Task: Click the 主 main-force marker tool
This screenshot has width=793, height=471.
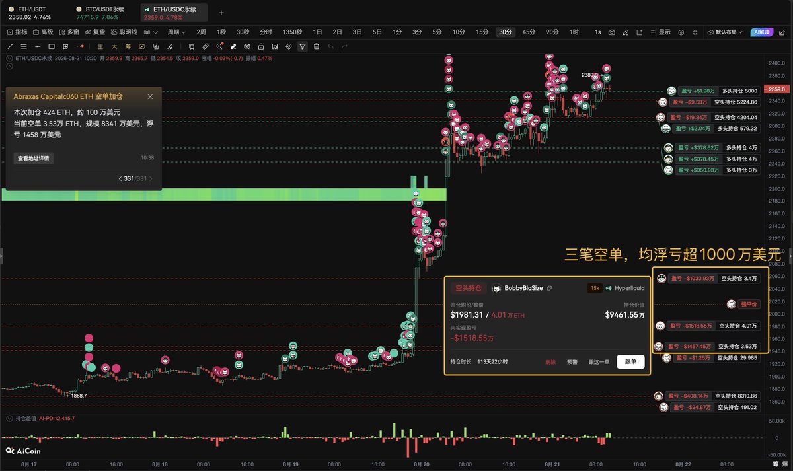Action: (100, 46)
